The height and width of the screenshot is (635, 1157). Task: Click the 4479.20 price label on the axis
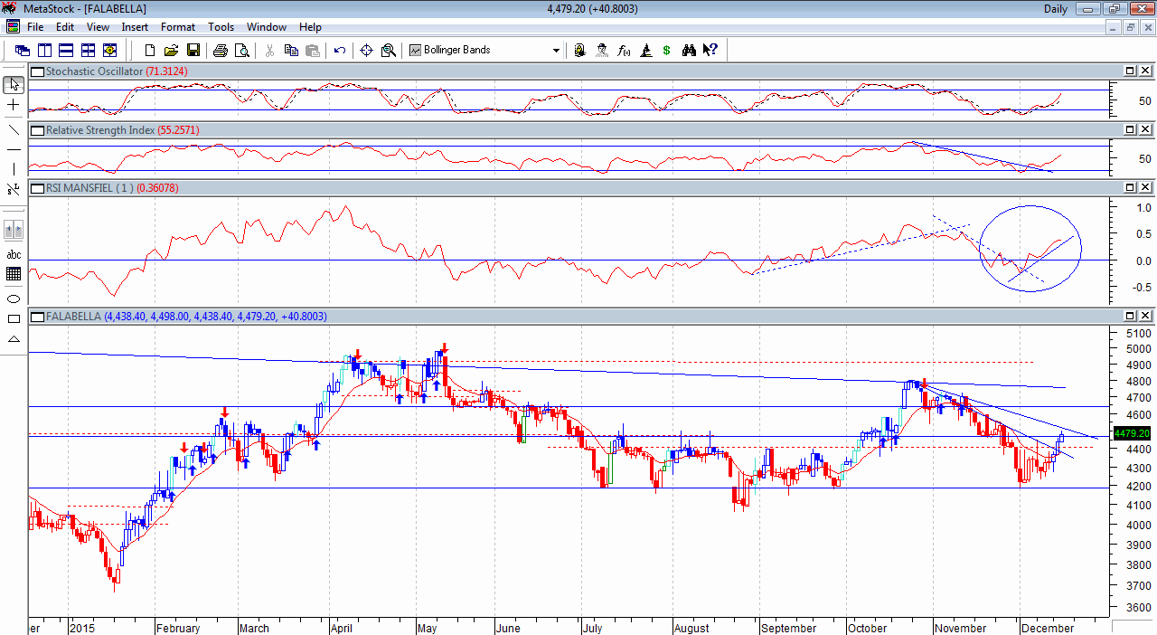pyautogui.click(x=1131, y=434)
